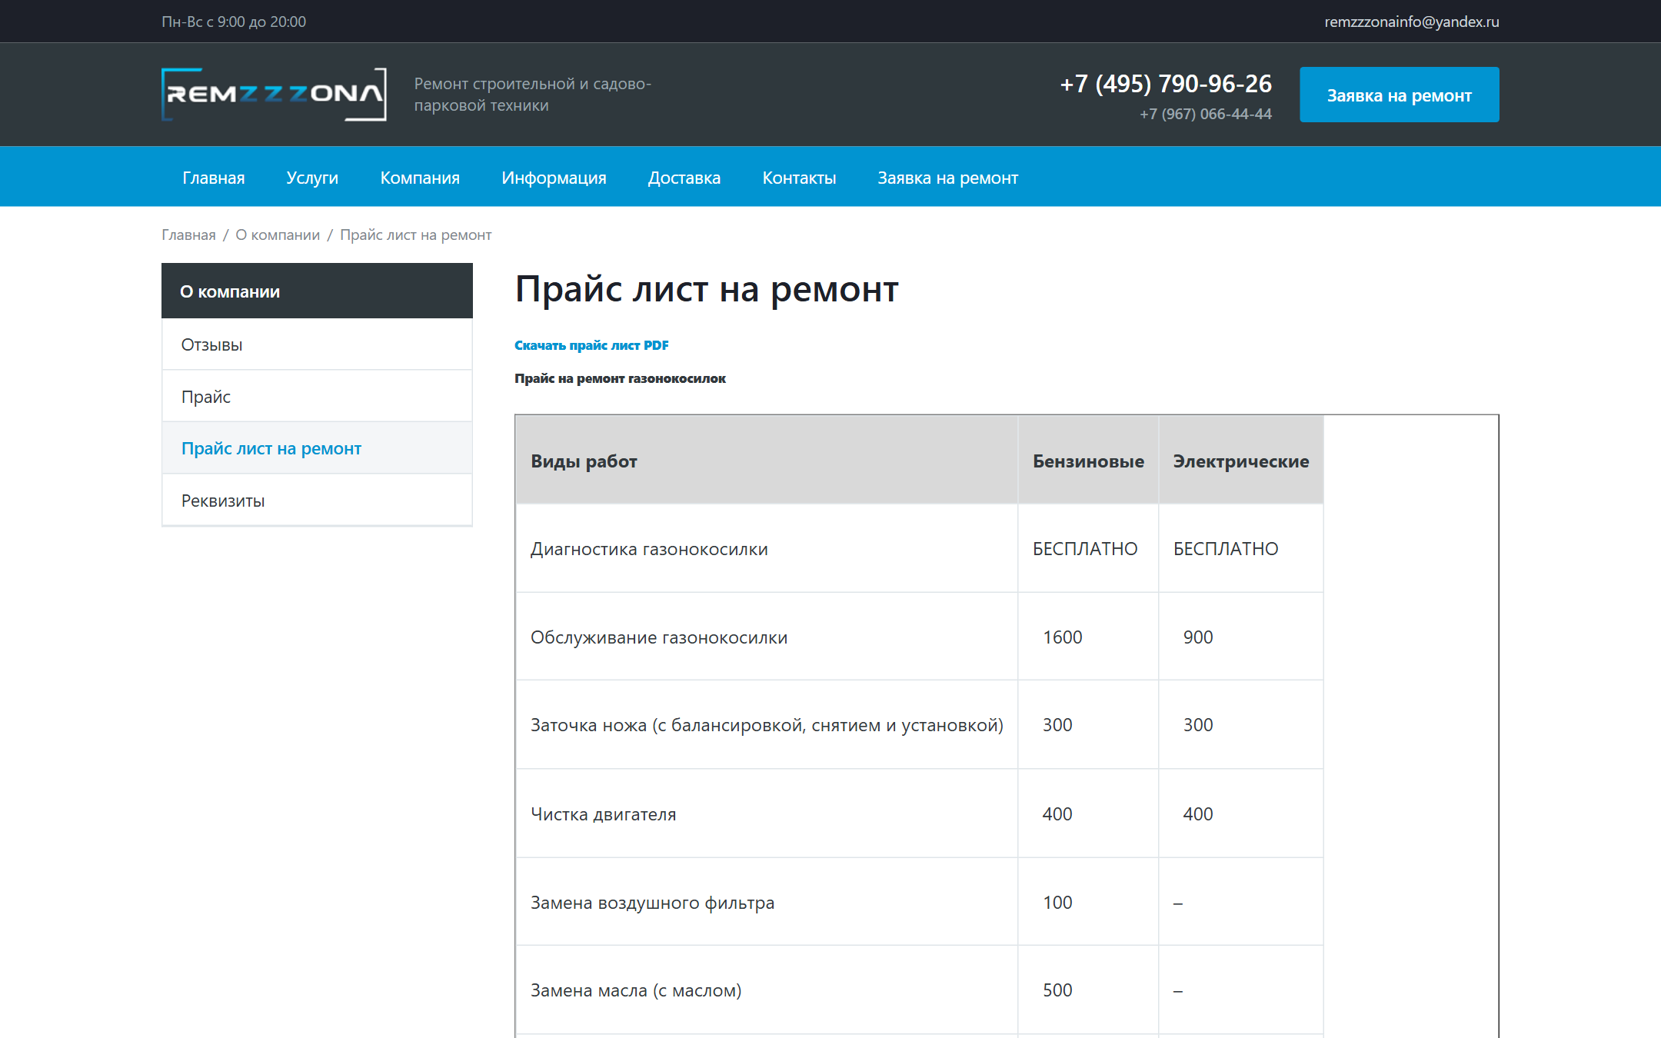Download the price list via Скачать прайс лист PDF
Viewport: 1661px width, 1038px height.
(591, 345)
